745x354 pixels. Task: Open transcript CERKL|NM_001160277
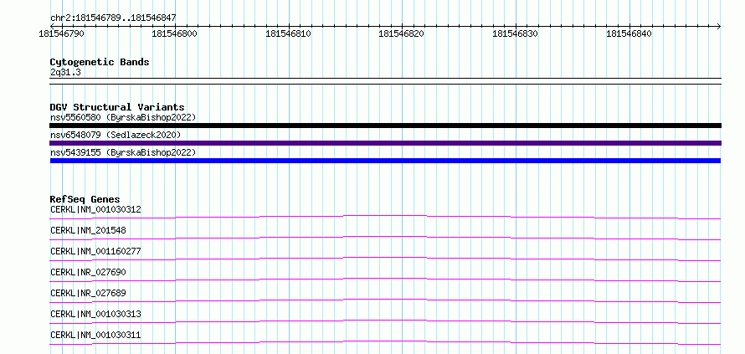[95, 251]
